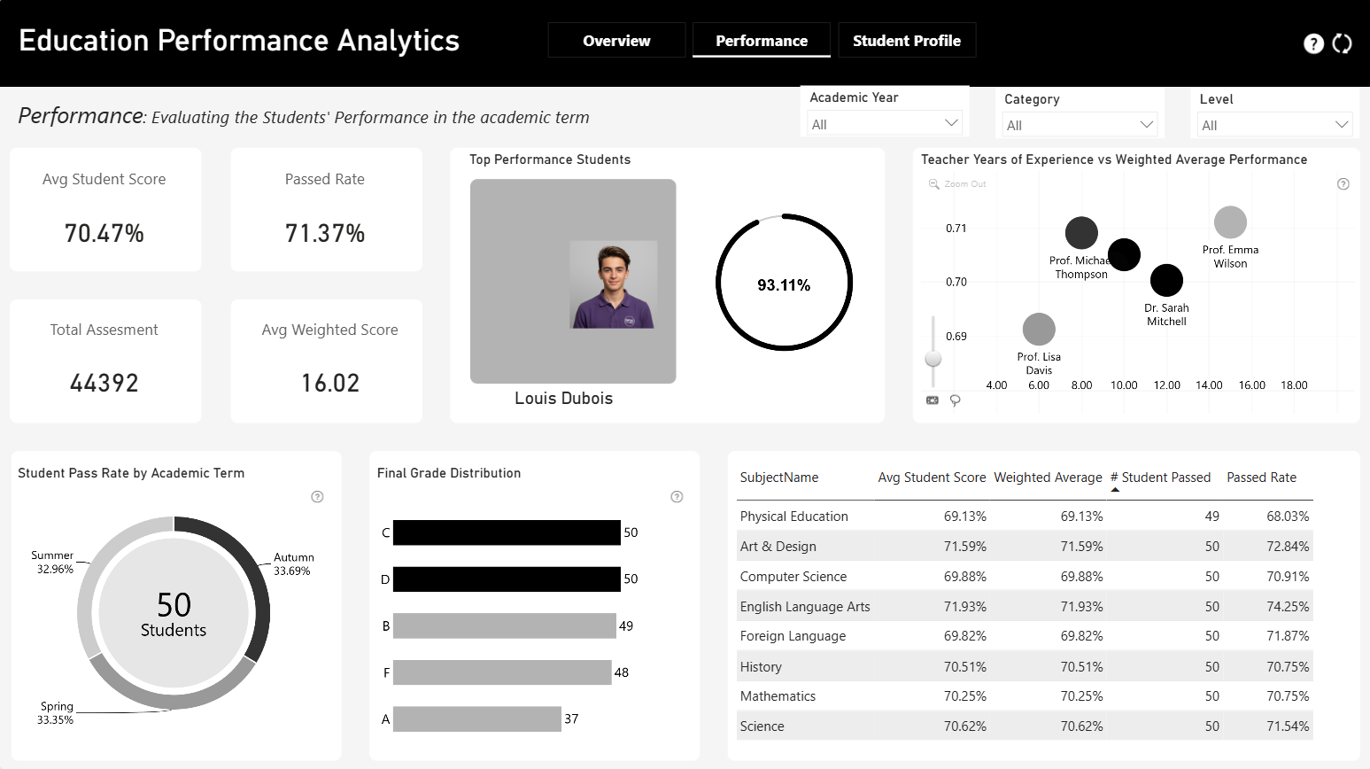The height and width of the screenshot is (769, 1370).
Task: Open help icon on Student Pass Rate chart
Action: [317, 497]
